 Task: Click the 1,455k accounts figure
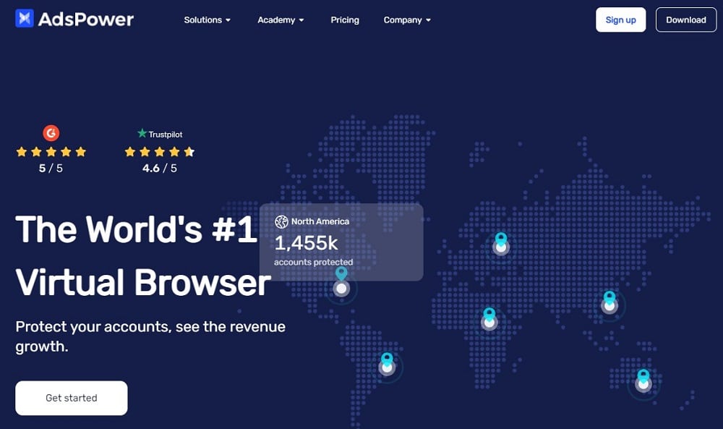coord(306,243)
